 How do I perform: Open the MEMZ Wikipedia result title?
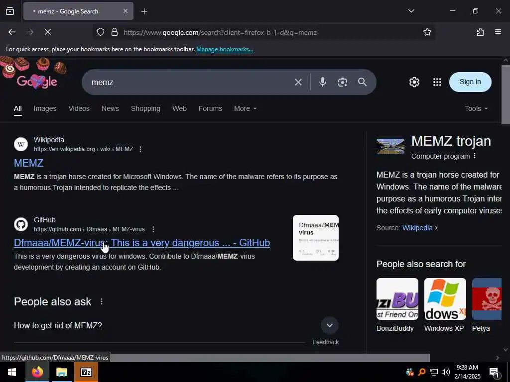28,163
